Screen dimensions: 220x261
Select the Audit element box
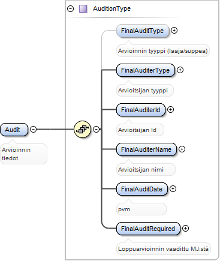(x=14, y=130)
